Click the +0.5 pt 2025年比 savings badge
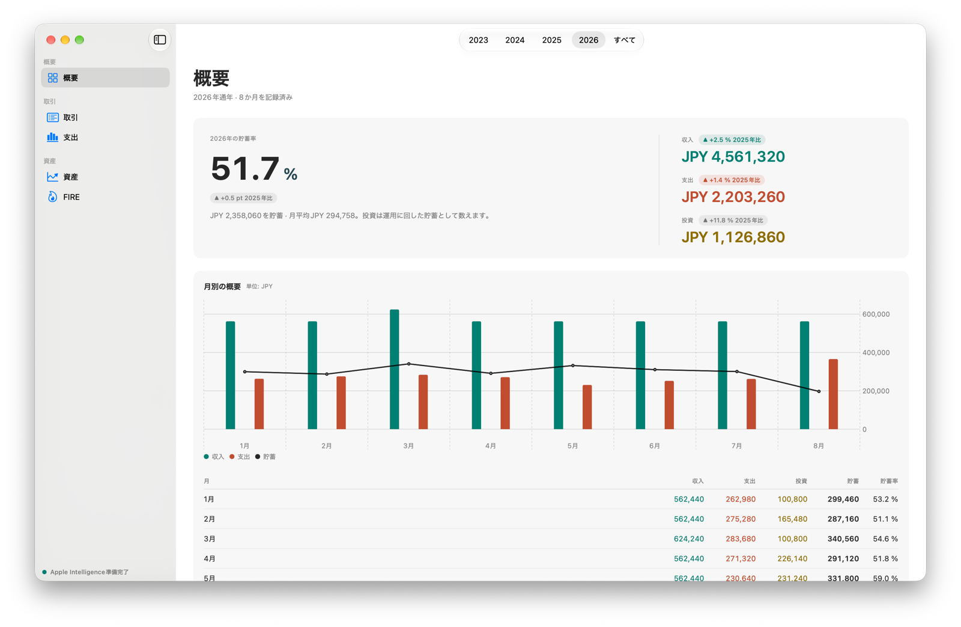The height and width of the screenshot is (627, 961). 243,198
